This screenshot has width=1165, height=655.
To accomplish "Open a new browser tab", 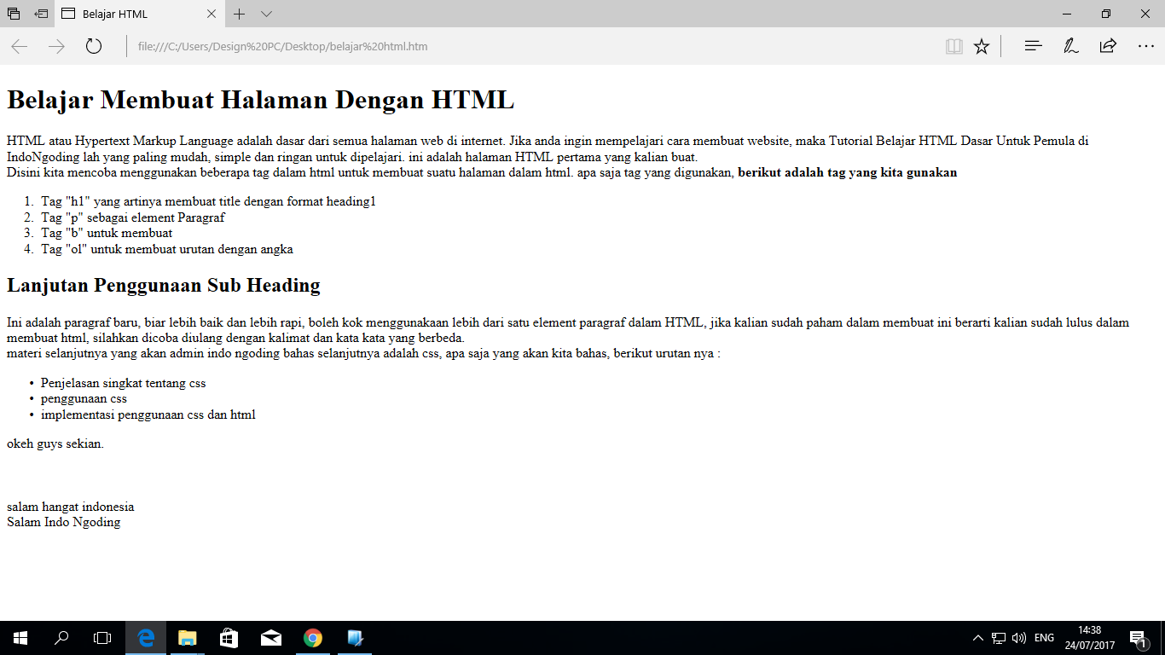I will 240,14.
